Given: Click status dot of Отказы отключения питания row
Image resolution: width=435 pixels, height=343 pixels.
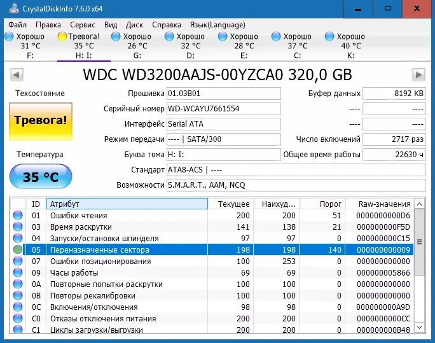Looking at the screenshot, I should click(18, 318).
